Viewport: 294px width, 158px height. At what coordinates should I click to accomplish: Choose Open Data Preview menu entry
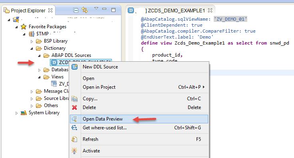click(139, 119)
